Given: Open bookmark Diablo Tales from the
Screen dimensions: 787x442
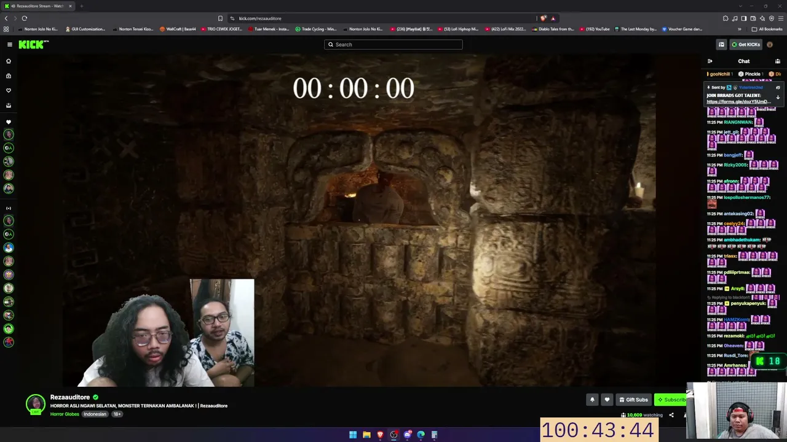Looking at the screenshot, I should click(x=552, y=29).
